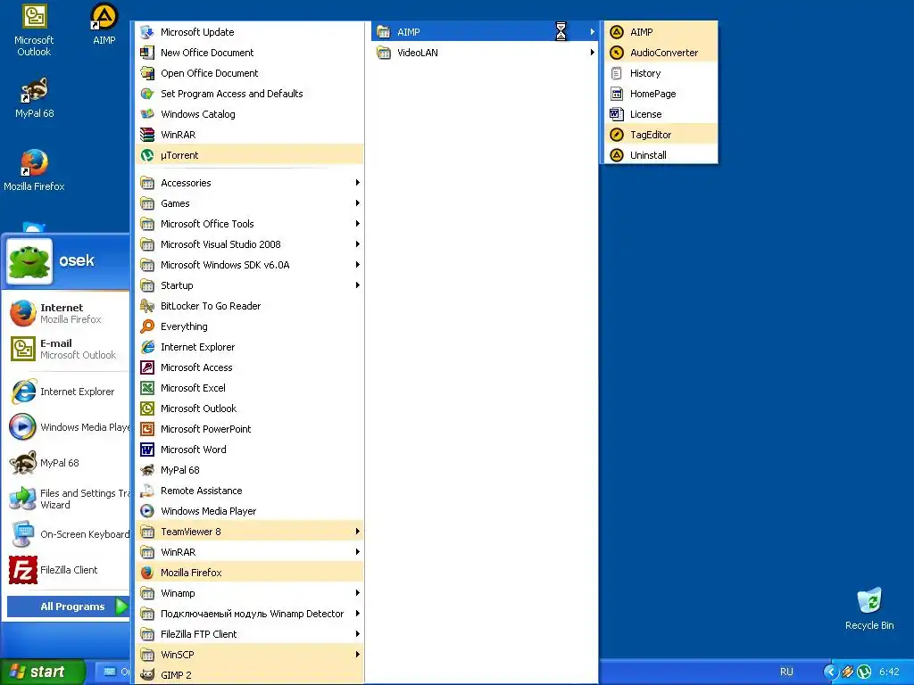Click the Microsoft Word icon
Image resolution: width=914 pixels, height=685 pixels.
pyautogui.click(x=147, y=450)
